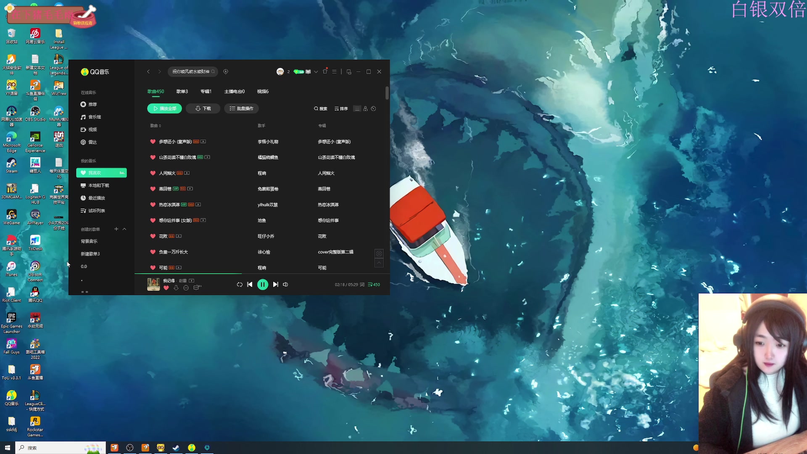This screenshot has width=807, height=454.
Task: Click the volume speaker icon
Action: tap(285, 285)
